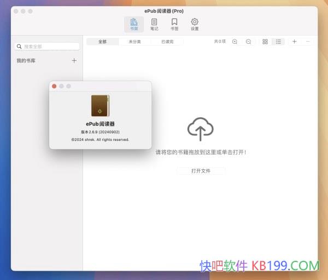The width and height of the screenshot is (328, 280).
Task: Click the search field 搜索全部
Action: (47, 47)
